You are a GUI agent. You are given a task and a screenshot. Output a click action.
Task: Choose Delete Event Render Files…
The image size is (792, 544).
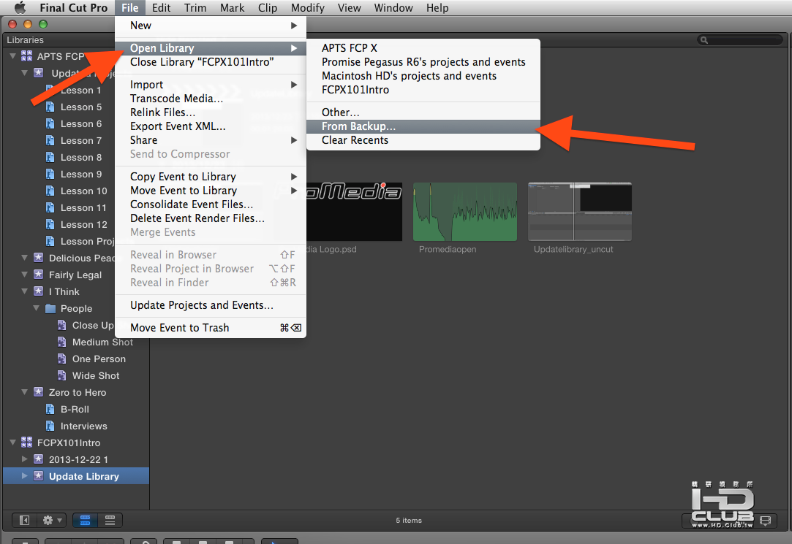210,218
